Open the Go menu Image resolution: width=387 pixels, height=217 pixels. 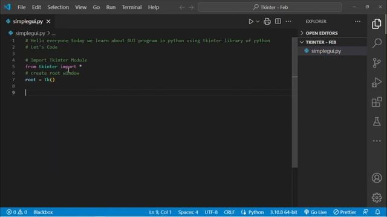(x=96, y=7)
